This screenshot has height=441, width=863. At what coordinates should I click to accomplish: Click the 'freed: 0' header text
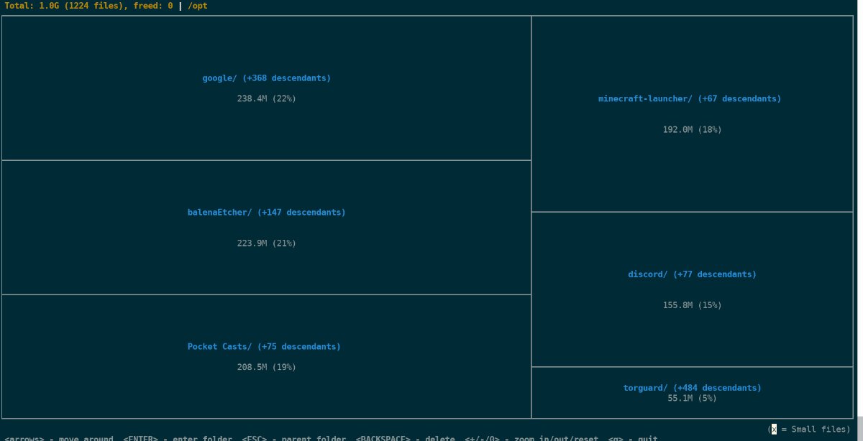coord(153,6)
